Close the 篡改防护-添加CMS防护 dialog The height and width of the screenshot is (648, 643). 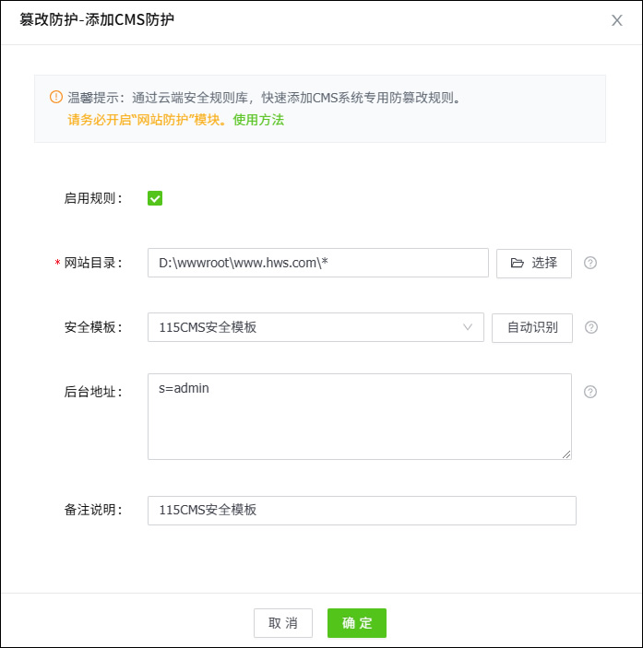pos(617,20)
